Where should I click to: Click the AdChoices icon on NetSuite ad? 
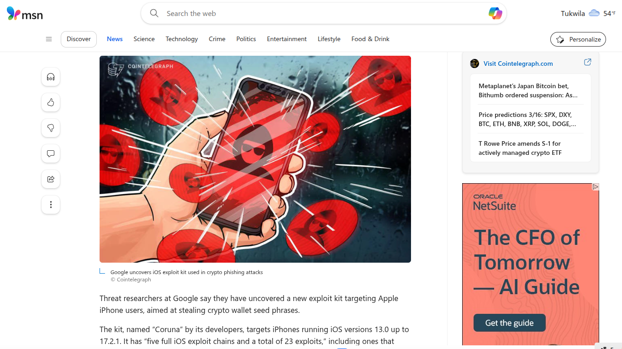595,187
